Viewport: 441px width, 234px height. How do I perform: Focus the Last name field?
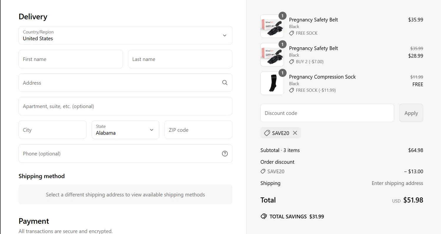coord(180,59)
